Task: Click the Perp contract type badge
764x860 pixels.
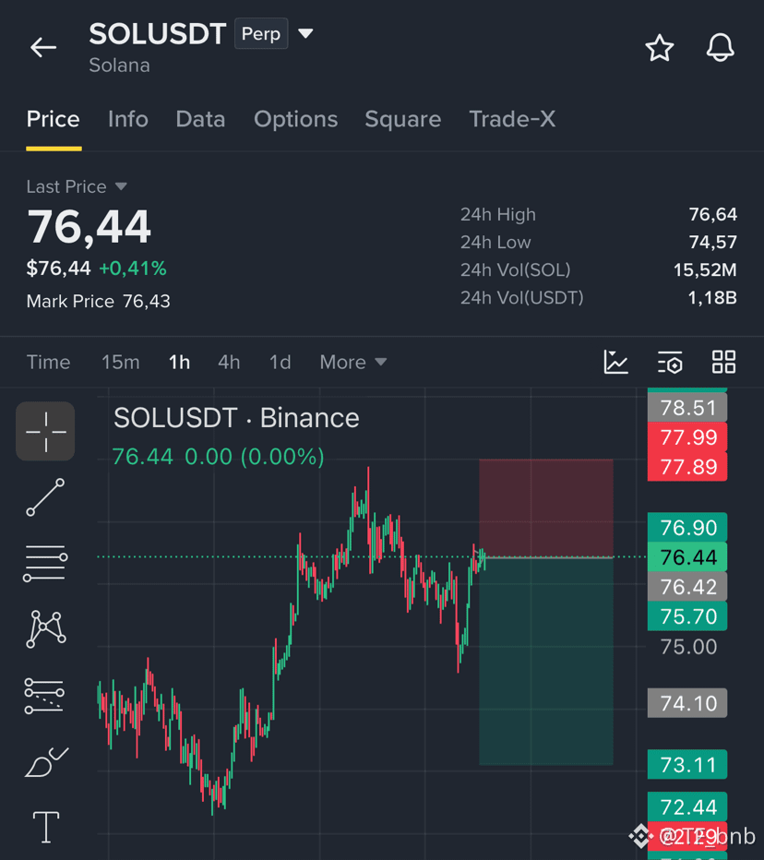Action: tap(261, 33)
